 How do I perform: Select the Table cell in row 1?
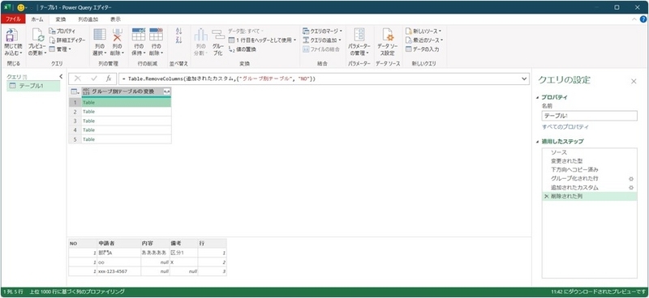click(x=127, y=102)
